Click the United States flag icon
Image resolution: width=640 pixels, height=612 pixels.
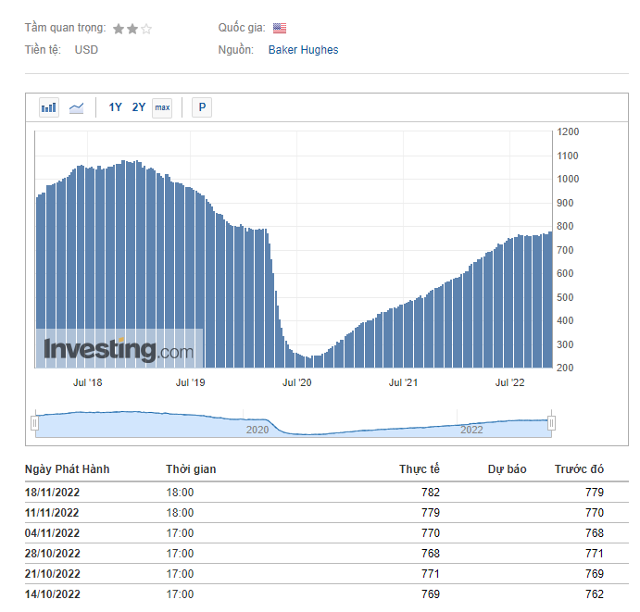[280, 28]
